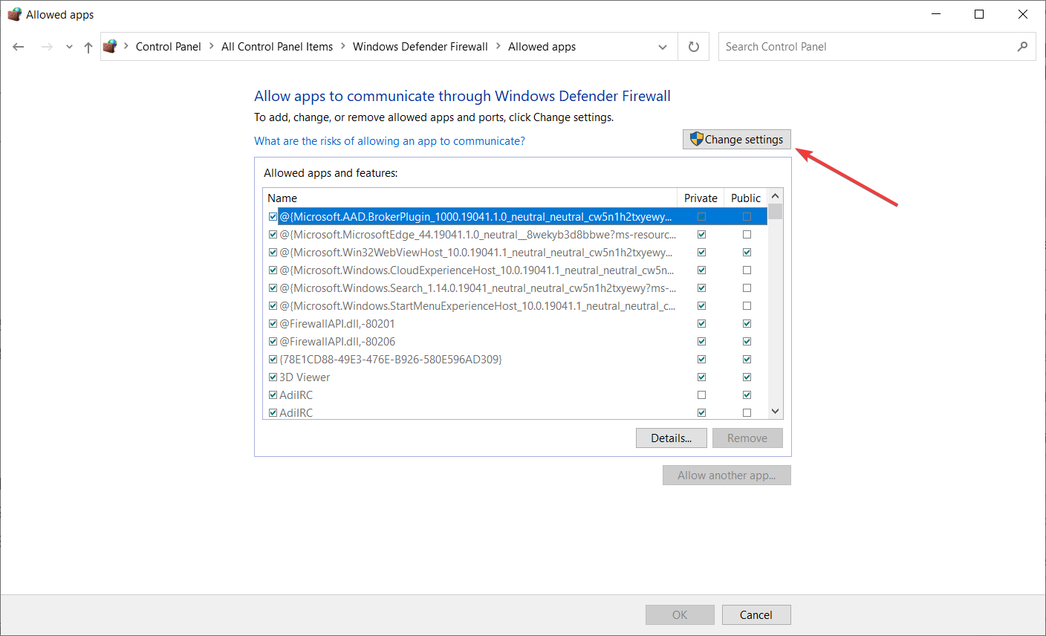Expand chevron after All Control Panel Items

343,46
